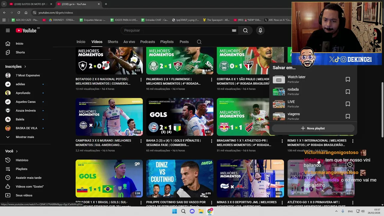
Task: Expand the Você section chevron
Action: [x=17, y=151]
